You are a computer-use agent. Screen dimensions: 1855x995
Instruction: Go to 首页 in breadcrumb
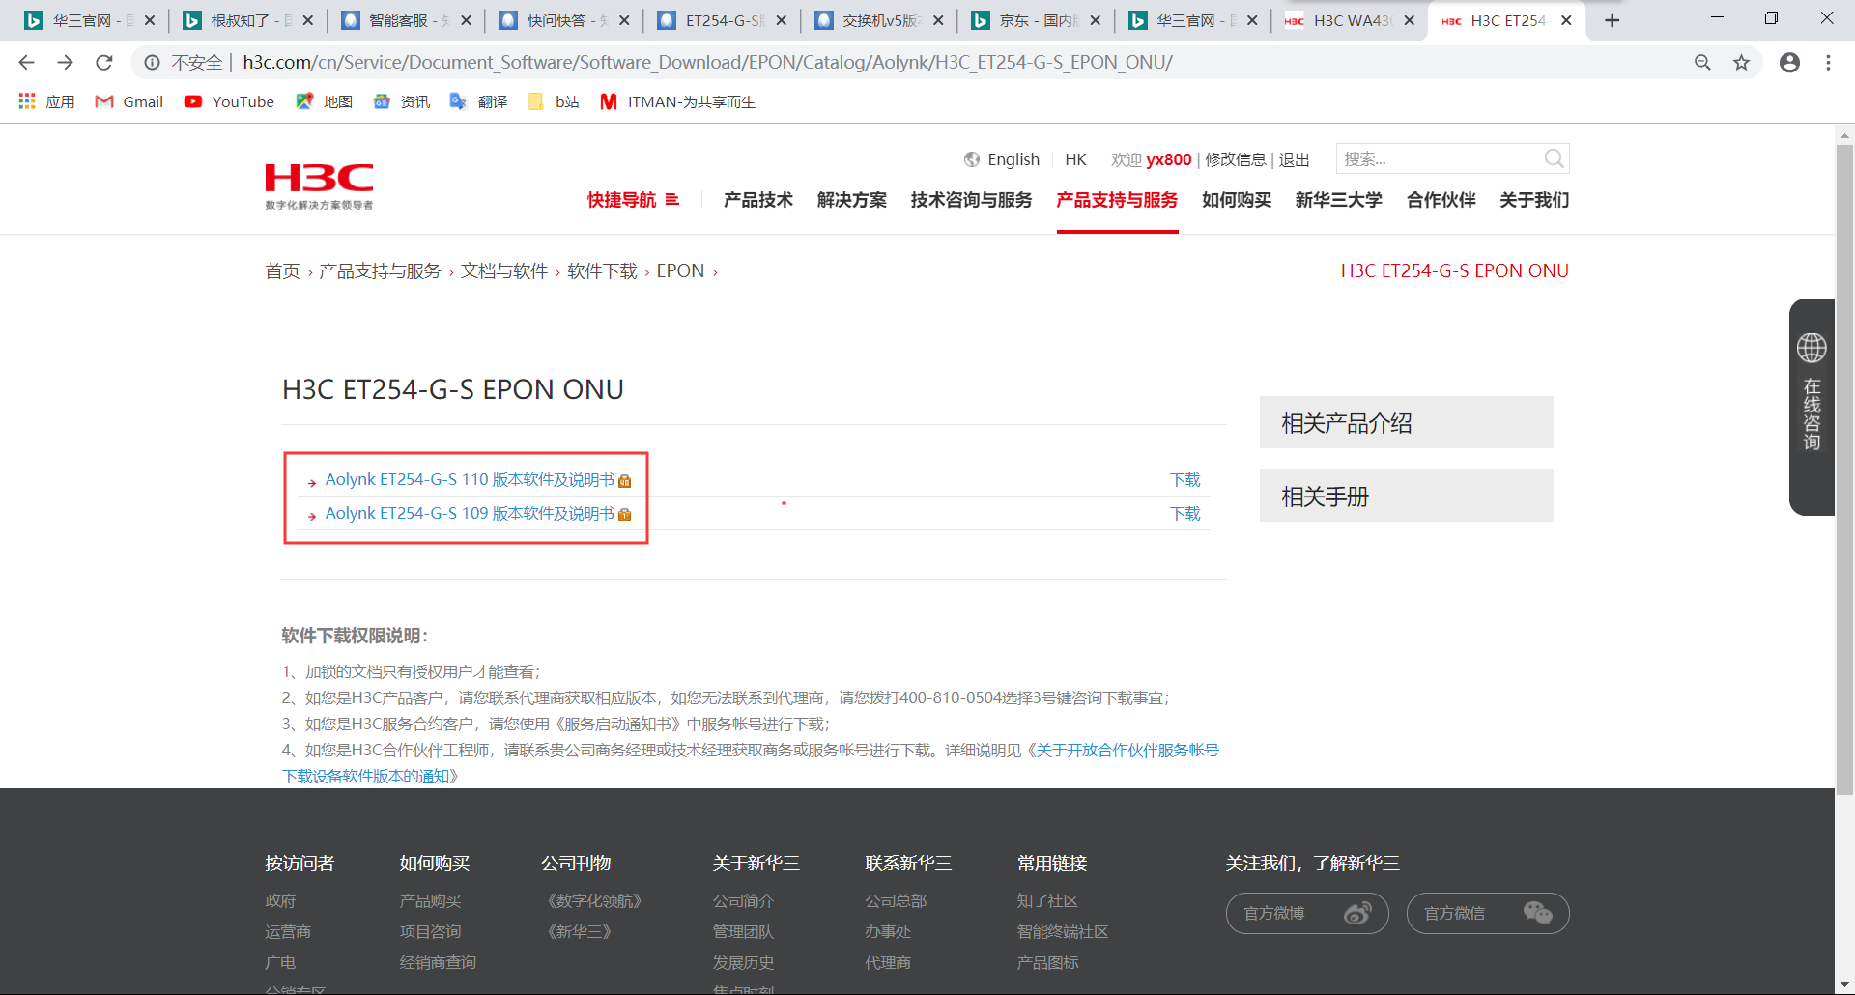[x=283, y=271]
